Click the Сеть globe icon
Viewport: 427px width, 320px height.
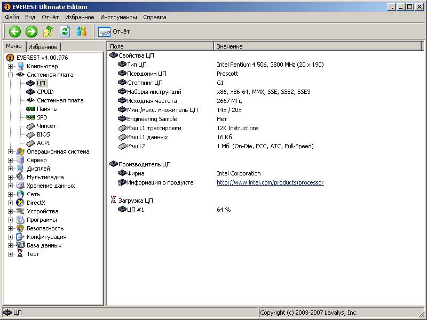pyautogui.click(x=20, y=194)
